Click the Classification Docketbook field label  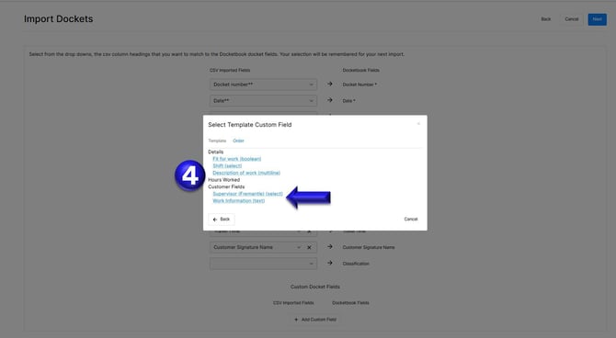[356, 264]
